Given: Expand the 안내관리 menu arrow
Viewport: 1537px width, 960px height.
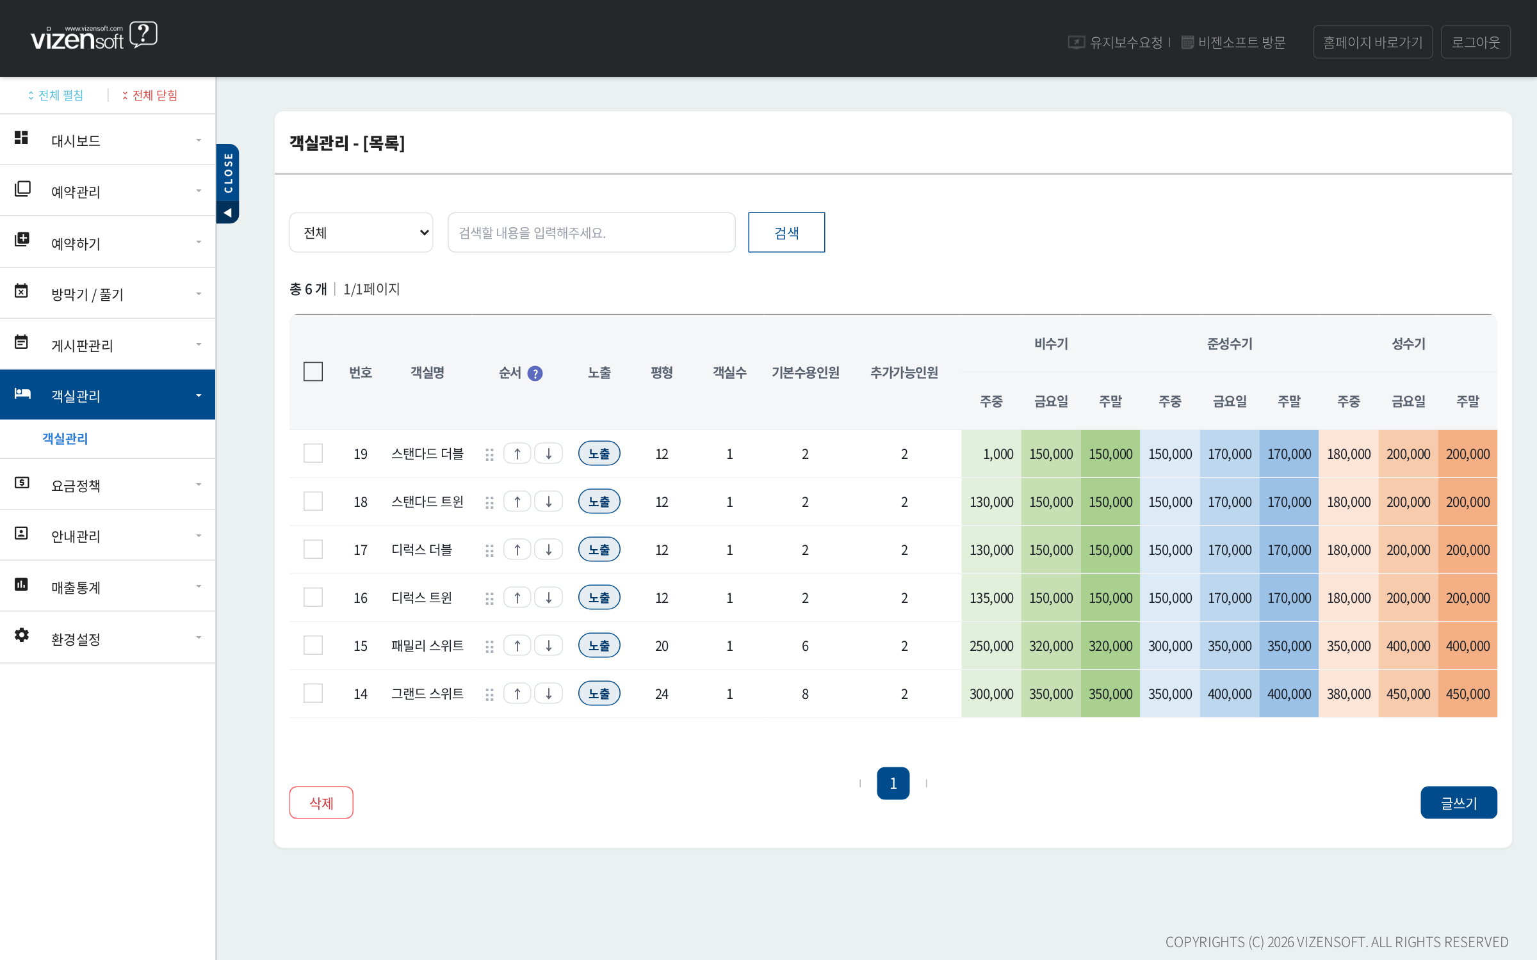Looking at the screenshot, I should (x=199, y=536).
